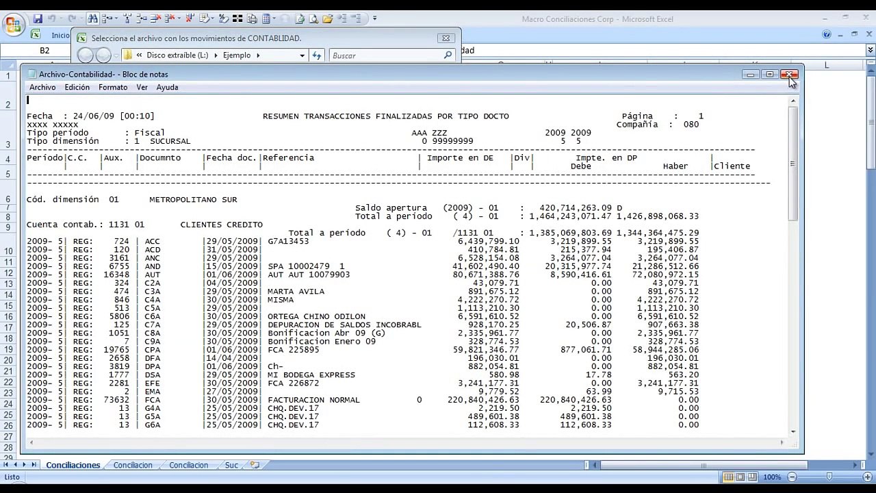Go forward in the file dialog
The width and height of the screenshot is (876, 493).
[x=103, y=55]
